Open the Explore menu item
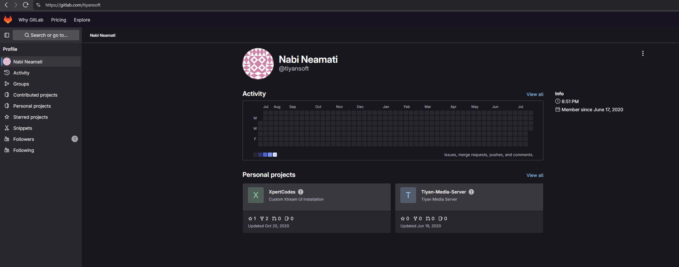Viewport: 679px width, 267px height. pyautogui.click(x=82, y=20)
